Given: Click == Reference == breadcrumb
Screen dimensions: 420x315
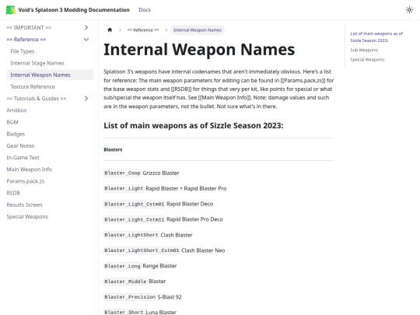Looking at the screenshot, I should tap(143, 30).
